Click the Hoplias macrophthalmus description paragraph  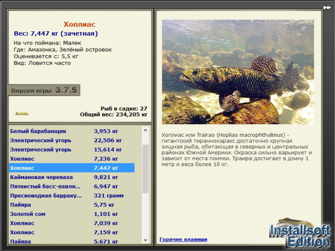pos(237,150)
